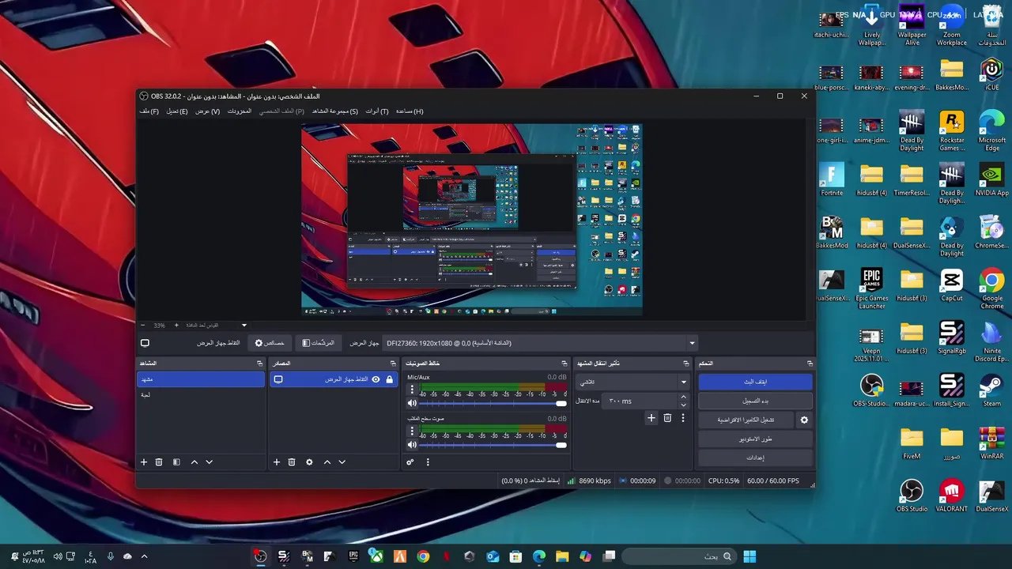The image size is (1012, 569).
Task: Open the Help (H) menu
Action: (x=410, y=111)
